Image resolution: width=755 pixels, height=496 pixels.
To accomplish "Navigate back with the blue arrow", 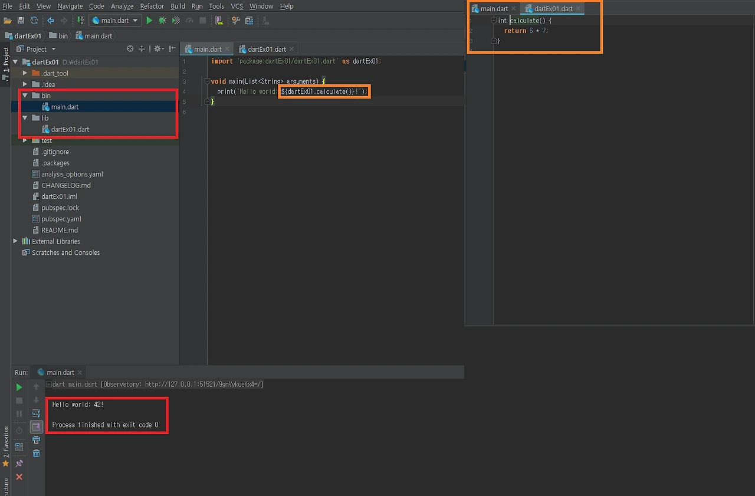I will coord(51,21).
